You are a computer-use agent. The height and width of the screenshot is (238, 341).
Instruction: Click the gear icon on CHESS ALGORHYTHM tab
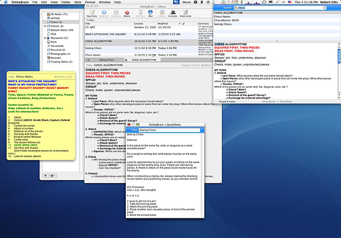[125, 60]
